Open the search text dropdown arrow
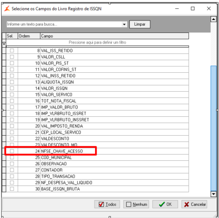Image resolution: width=219 pixels, height=218 pixels. 124,24
